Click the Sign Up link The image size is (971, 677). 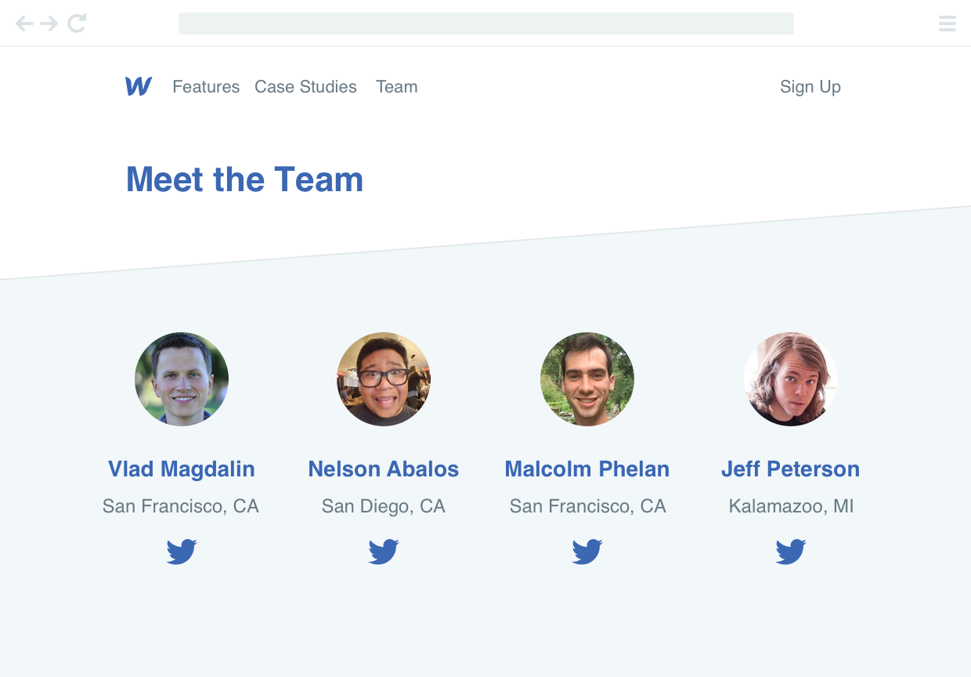coord(810,87)
